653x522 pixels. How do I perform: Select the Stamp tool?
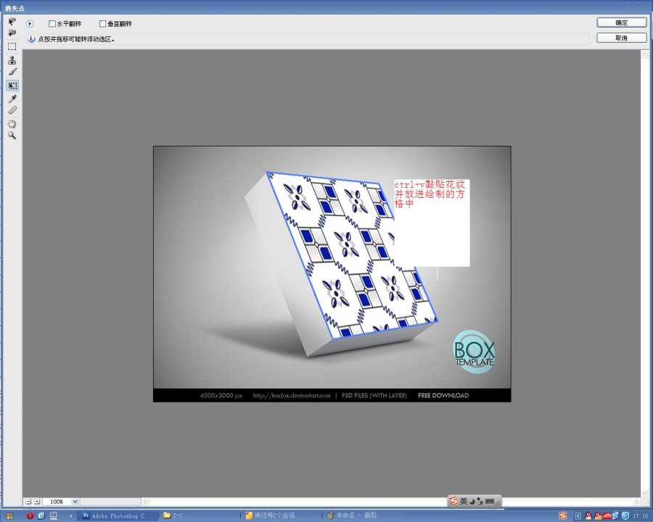pyautogui.click(x=12, y=60)
